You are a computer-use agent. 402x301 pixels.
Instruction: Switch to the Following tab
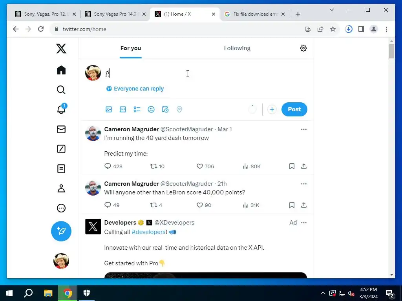(x=237, y=48)
